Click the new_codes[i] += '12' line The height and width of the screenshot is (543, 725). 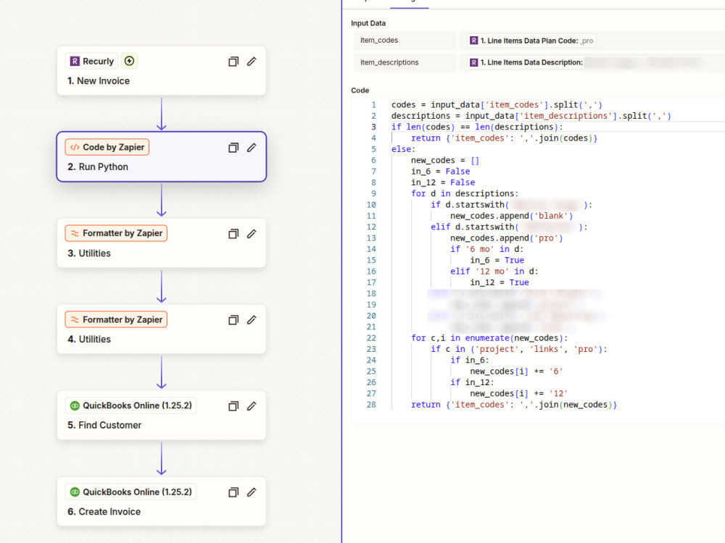pos(519,393)
